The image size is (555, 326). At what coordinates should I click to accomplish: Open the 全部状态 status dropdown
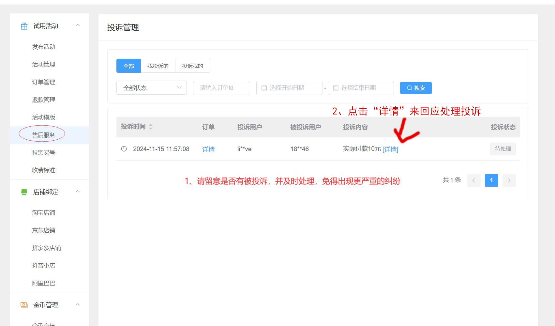coord(151,88)
